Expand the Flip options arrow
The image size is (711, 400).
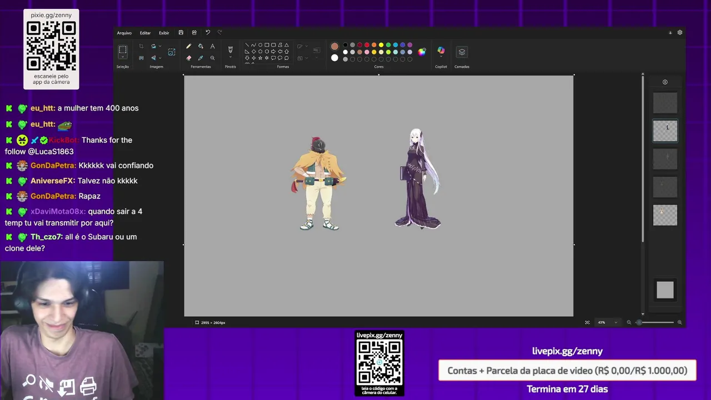tap(160, 58)
